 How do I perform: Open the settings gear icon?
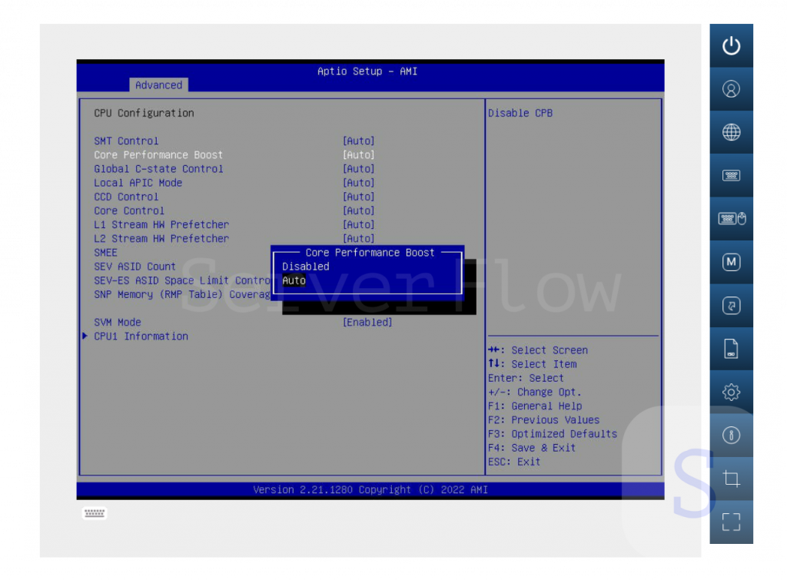731,393
